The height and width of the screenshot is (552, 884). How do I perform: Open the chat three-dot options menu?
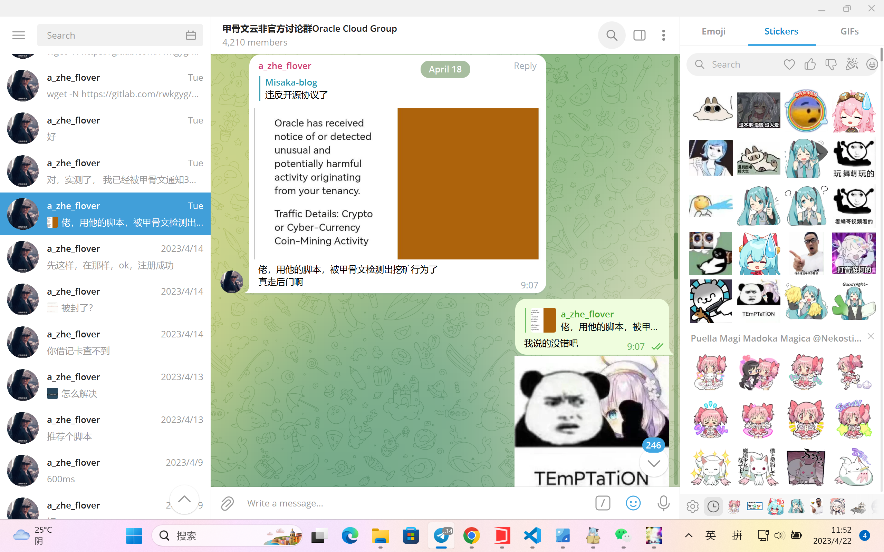pos(663,35)
